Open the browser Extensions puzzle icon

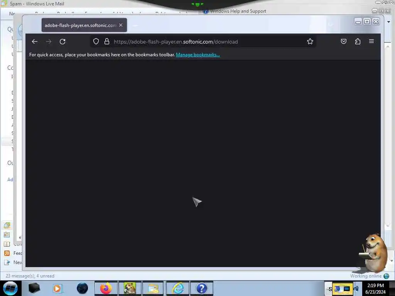click(x=358, y=41)
